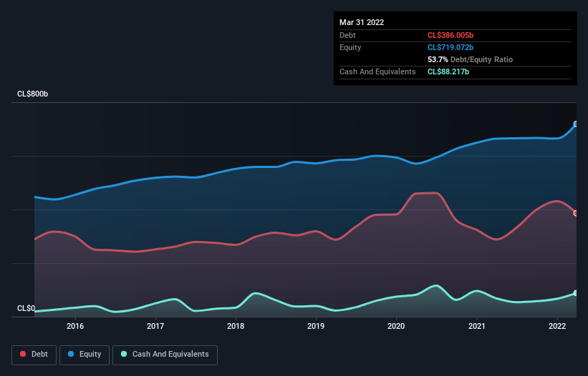The height and width of the screenshot is (376, 588).
Task: Click the 53.7% Debt/Equity Ratio text
Action: coord(471,59)
